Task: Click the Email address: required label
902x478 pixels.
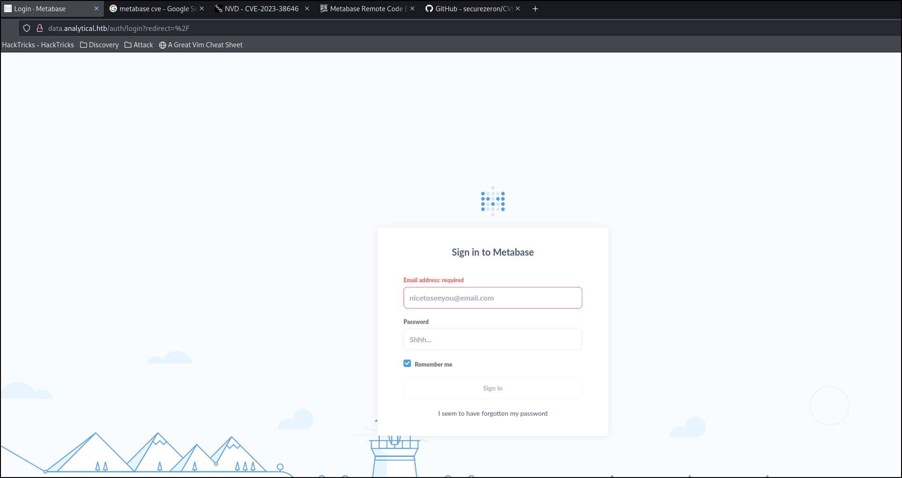Action: [433, 280]
